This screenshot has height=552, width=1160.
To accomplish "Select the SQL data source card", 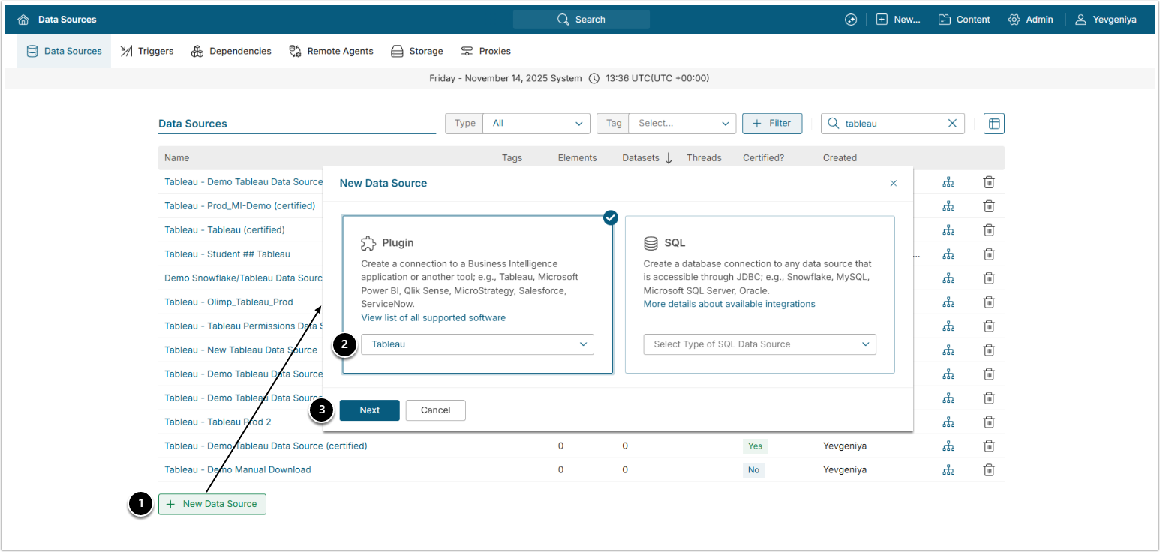I will coord(759,255).
